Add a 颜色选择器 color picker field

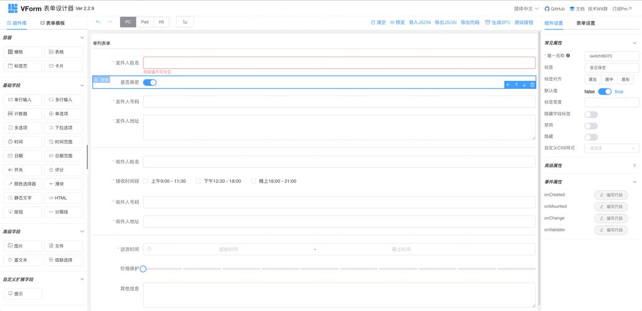[22, 184]
